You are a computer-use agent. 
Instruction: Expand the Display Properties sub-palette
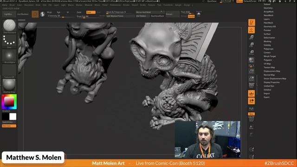271,83
